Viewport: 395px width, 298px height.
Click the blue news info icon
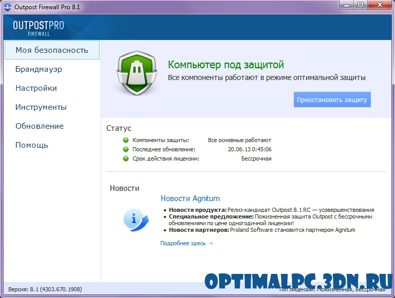(136, 220)
